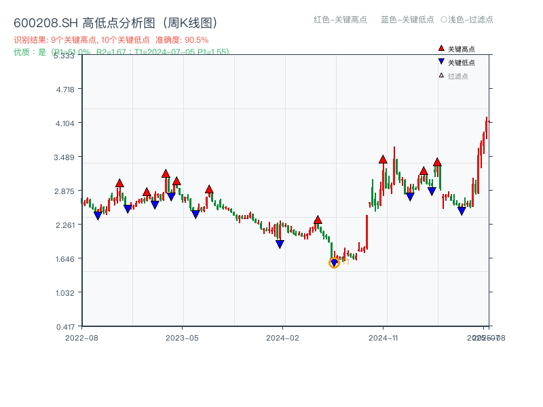543x407 pixels.
Task: Click the blue triangle icon in the legend
Action: (x=441, y=62)
